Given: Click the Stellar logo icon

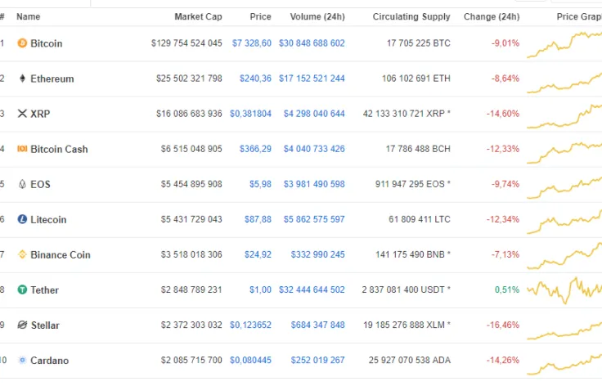Looking at the screenshot, I should click(22, 325).
